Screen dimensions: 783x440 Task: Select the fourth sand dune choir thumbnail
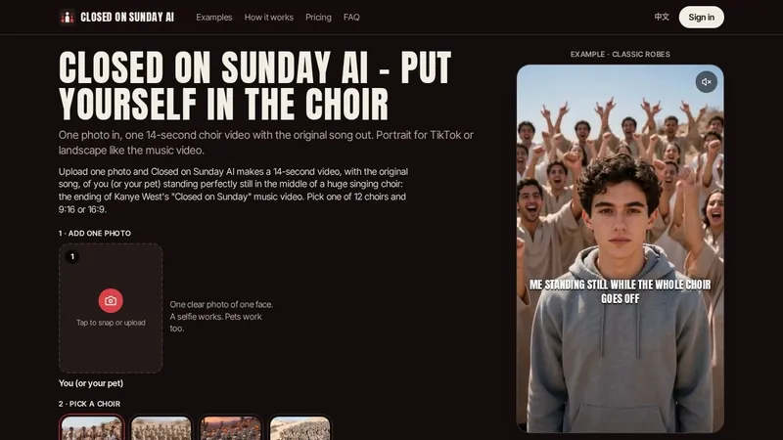(300, 428)
